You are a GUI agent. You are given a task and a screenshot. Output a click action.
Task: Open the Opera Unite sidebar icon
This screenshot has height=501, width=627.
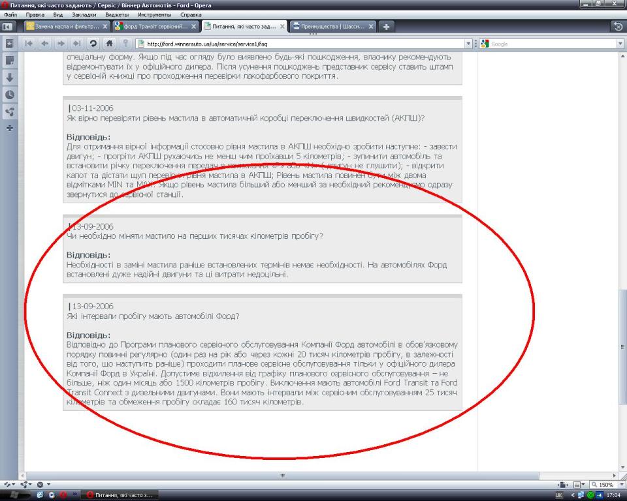10,112
